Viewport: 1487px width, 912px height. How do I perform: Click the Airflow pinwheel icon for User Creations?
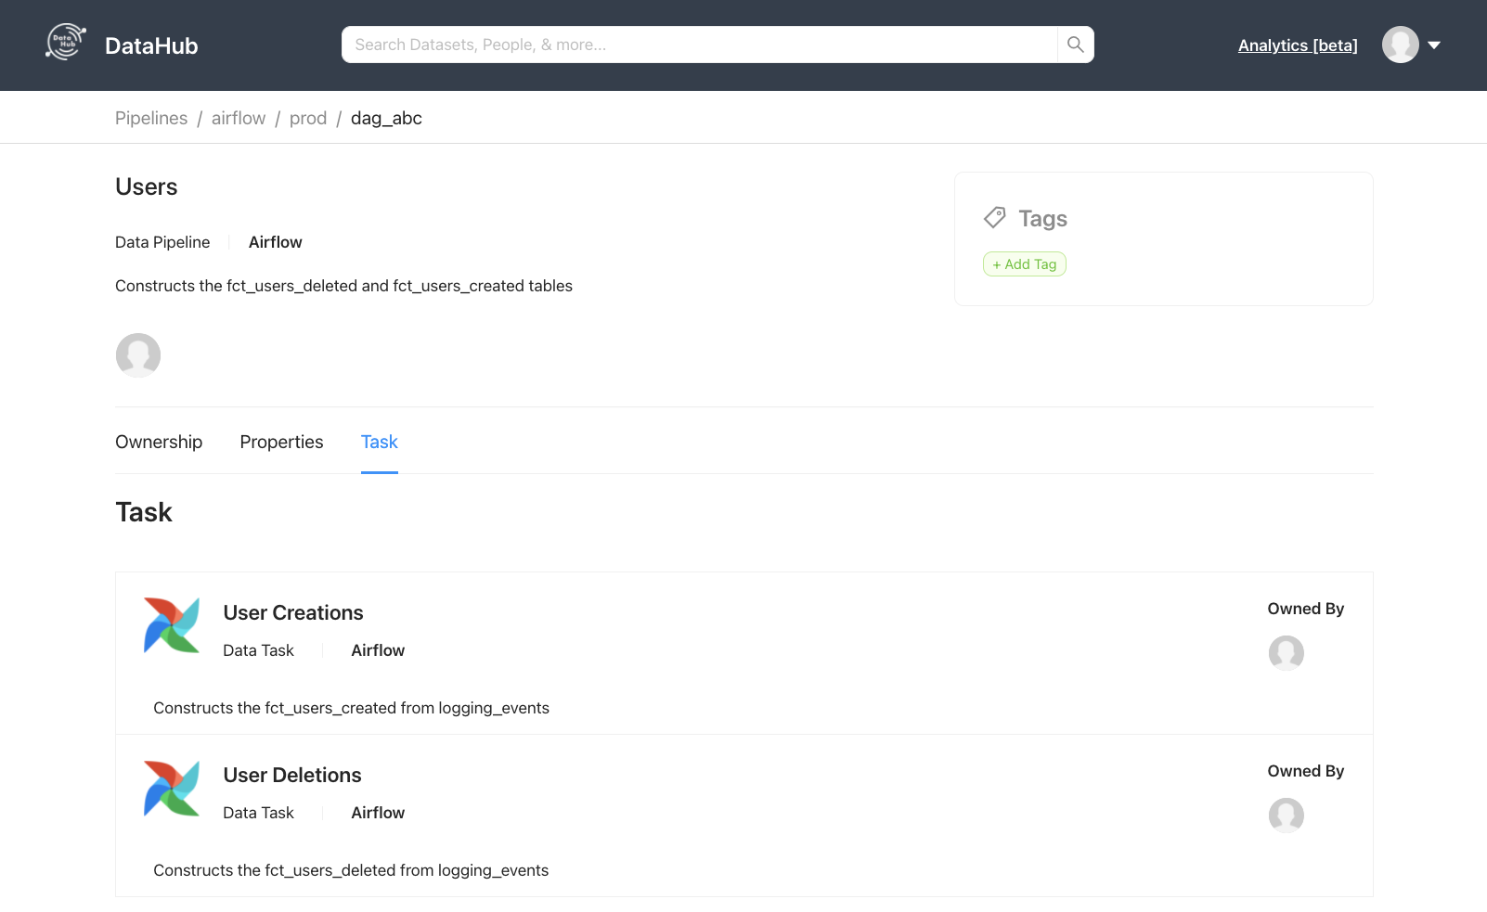[x=172, y=624]
